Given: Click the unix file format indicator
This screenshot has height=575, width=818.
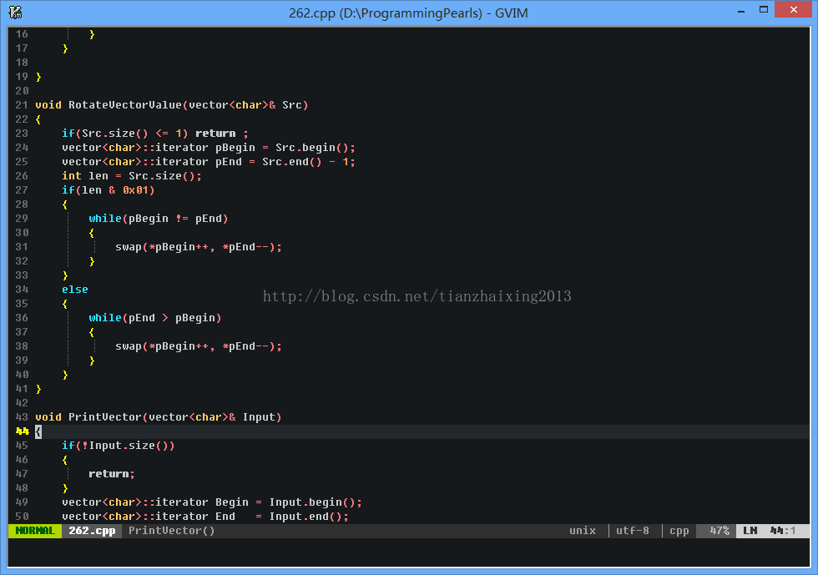Looking at the screenshot, I should pos(583,531).
